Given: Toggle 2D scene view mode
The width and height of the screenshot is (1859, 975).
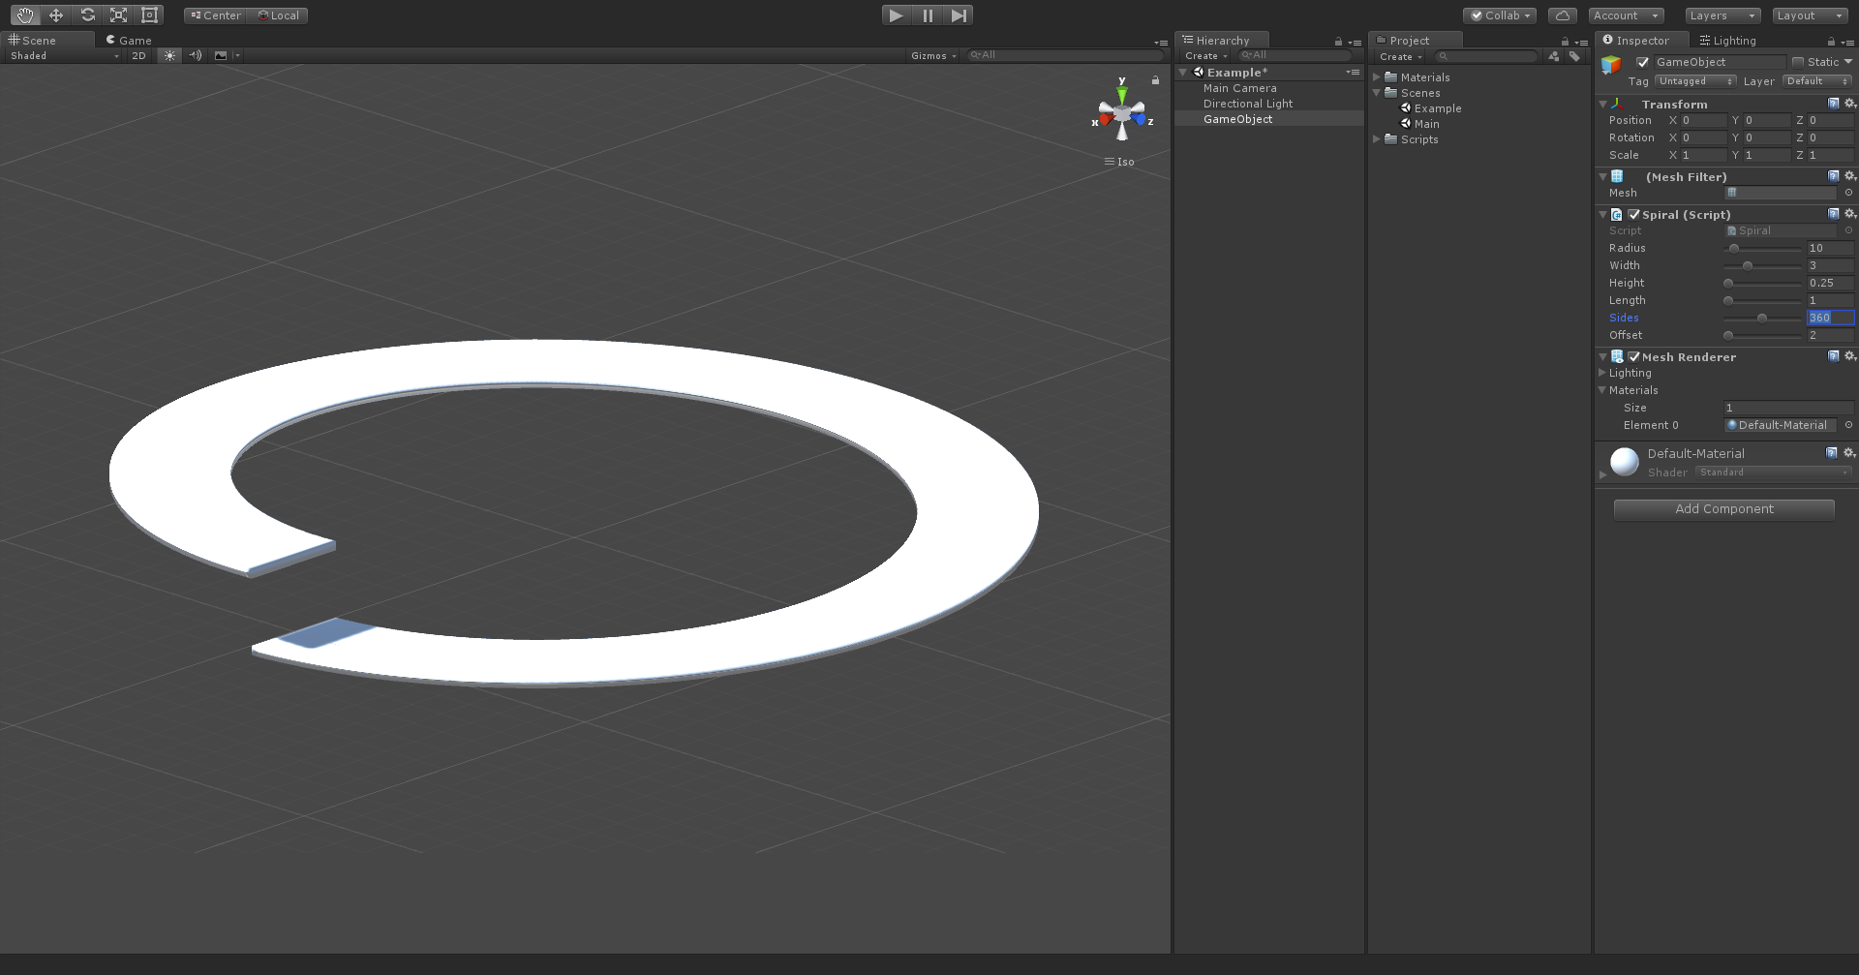Looking at the screenshot, I should click(x=138, y=55).
